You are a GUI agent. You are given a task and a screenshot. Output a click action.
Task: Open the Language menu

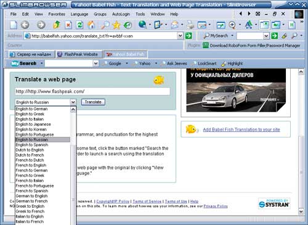point(79,14)
